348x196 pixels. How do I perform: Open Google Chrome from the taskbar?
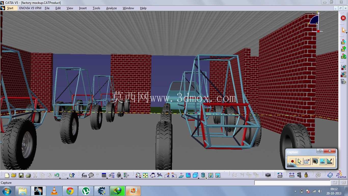pyautogui.click(x=70, y=191)
